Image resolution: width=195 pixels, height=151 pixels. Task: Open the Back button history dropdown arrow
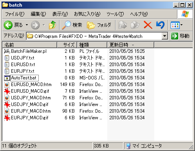(x=27, y=25)
